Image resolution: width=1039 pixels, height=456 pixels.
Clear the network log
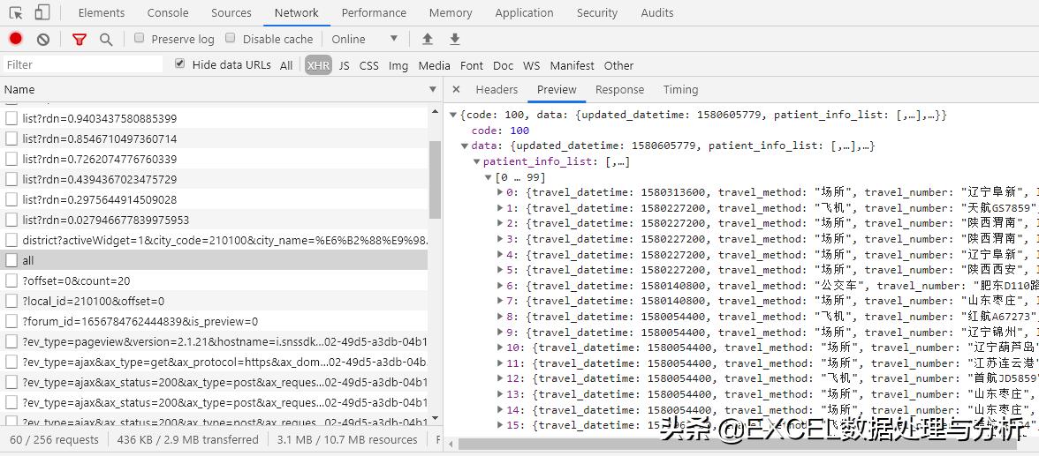point(42,39)
